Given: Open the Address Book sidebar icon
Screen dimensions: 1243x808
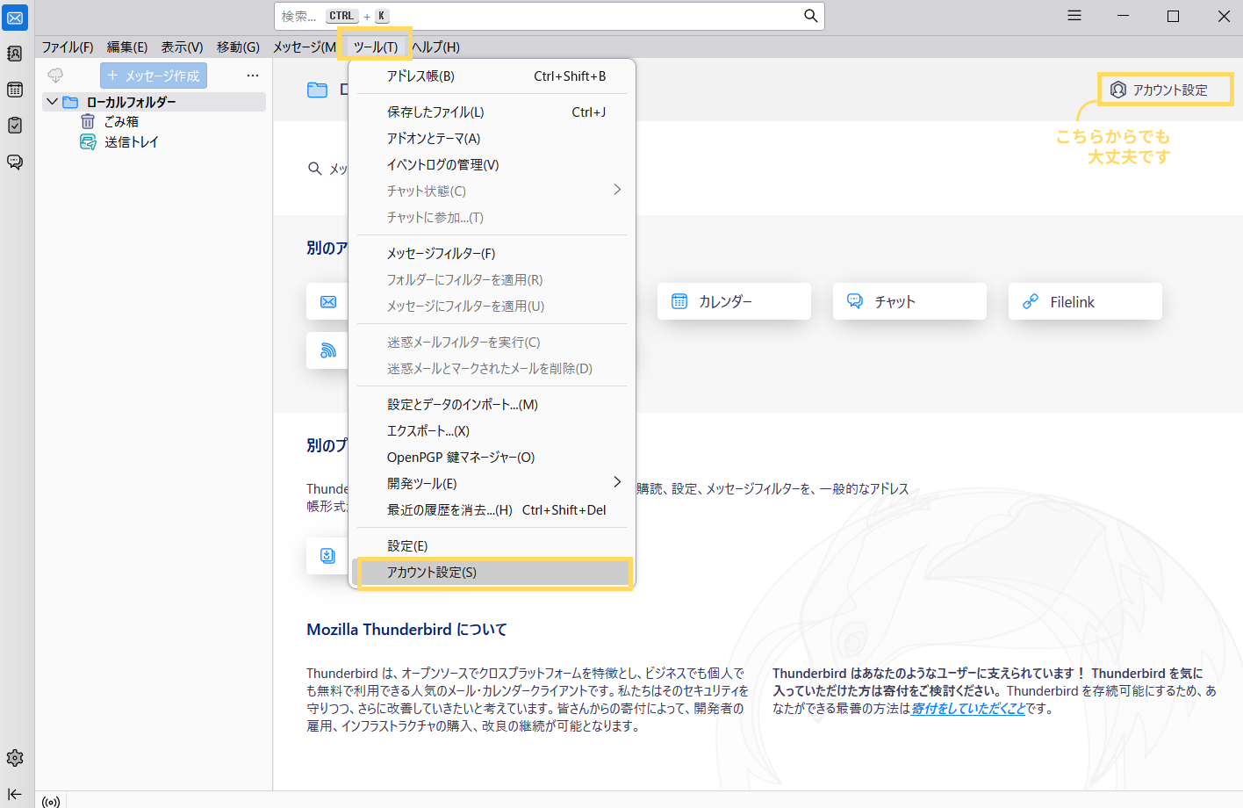Looking at the screenshot, I should [15, 54].
